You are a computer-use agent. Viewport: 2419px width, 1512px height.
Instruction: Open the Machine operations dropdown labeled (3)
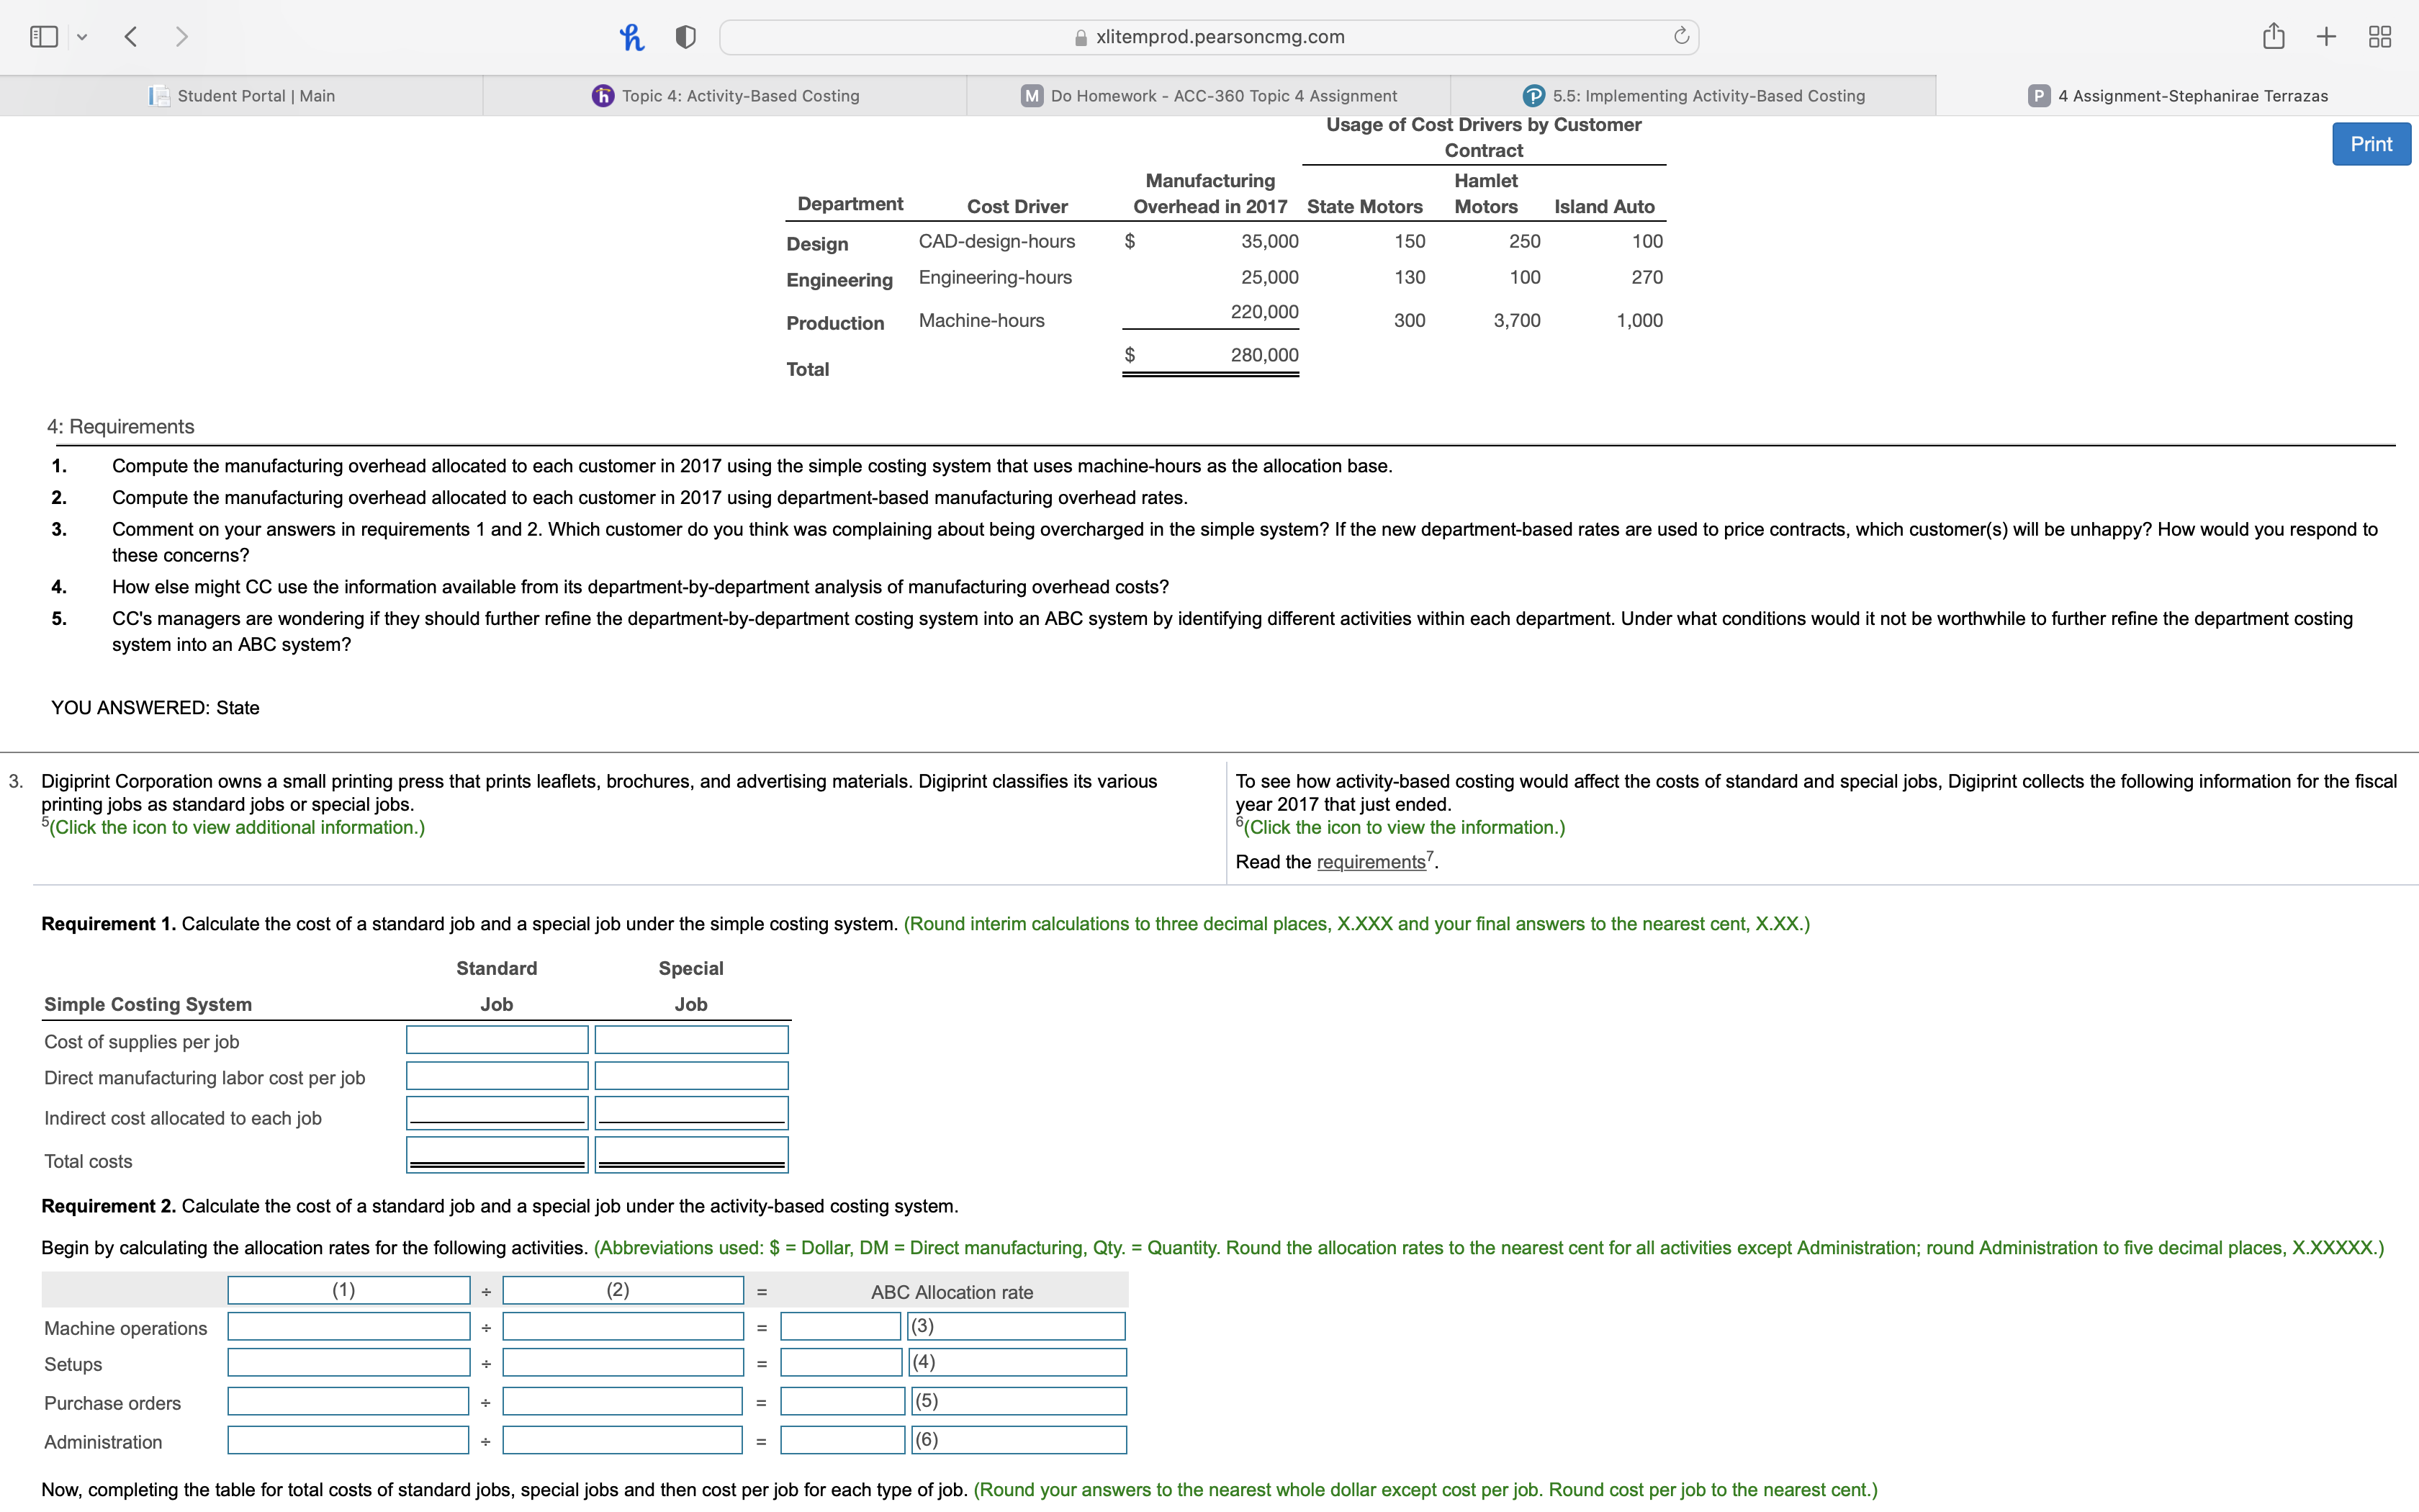(x=1016, y=1327)
